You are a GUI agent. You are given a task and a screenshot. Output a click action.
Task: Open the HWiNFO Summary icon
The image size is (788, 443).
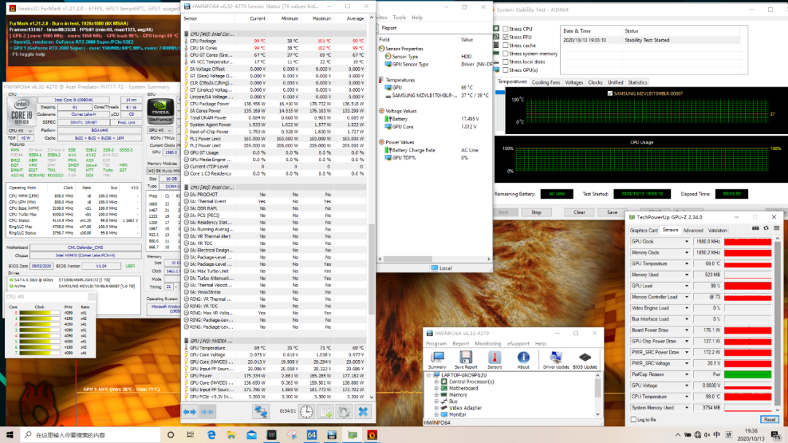[436, 358]
